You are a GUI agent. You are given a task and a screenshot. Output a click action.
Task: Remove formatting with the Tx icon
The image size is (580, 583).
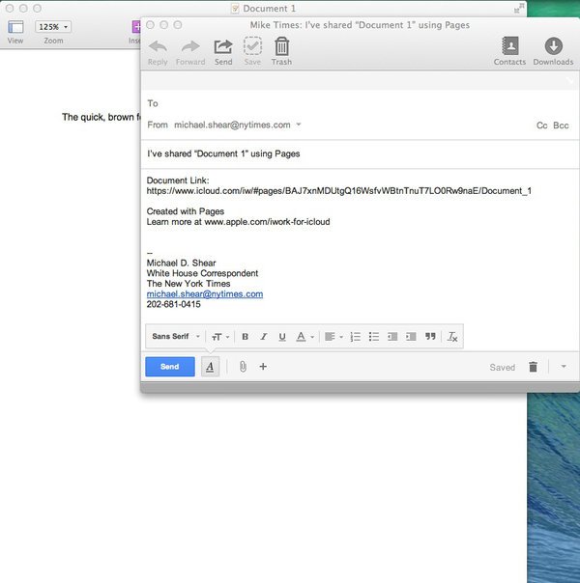[x=452, y=337]
